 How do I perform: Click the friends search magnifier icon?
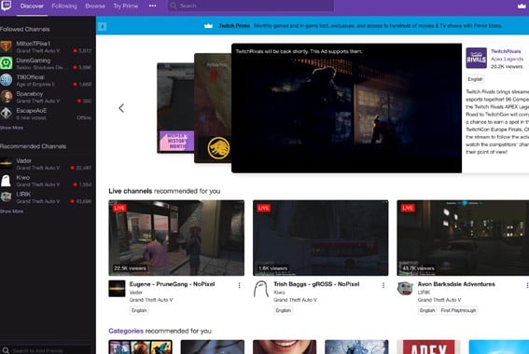click(6, 350)
